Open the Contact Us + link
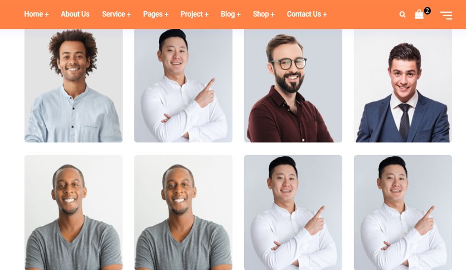The height and width of the screenshot is (270, 466). pyautogui.click(x=307, y=15)
